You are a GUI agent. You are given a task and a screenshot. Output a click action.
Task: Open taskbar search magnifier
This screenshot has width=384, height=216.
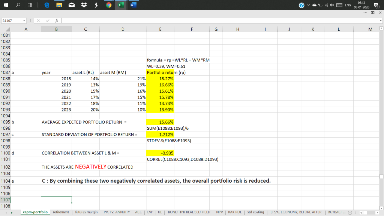(x=18, y=4)
